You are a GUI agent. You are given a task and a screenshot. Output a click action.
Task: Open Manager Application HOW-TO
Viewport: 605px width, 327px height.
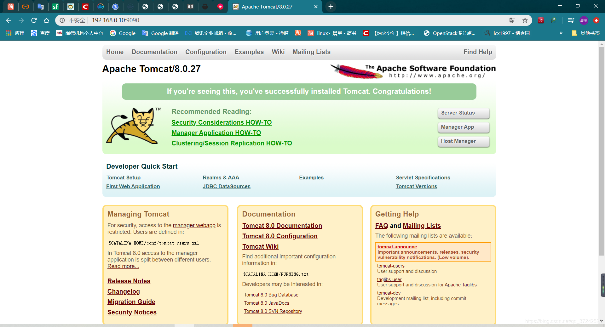point(216,133)
